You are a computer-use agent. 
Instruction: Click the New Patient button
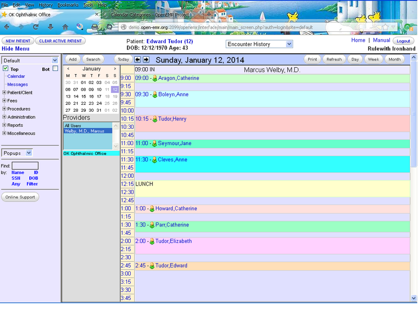pyautogui.click(x=18, y=41)
